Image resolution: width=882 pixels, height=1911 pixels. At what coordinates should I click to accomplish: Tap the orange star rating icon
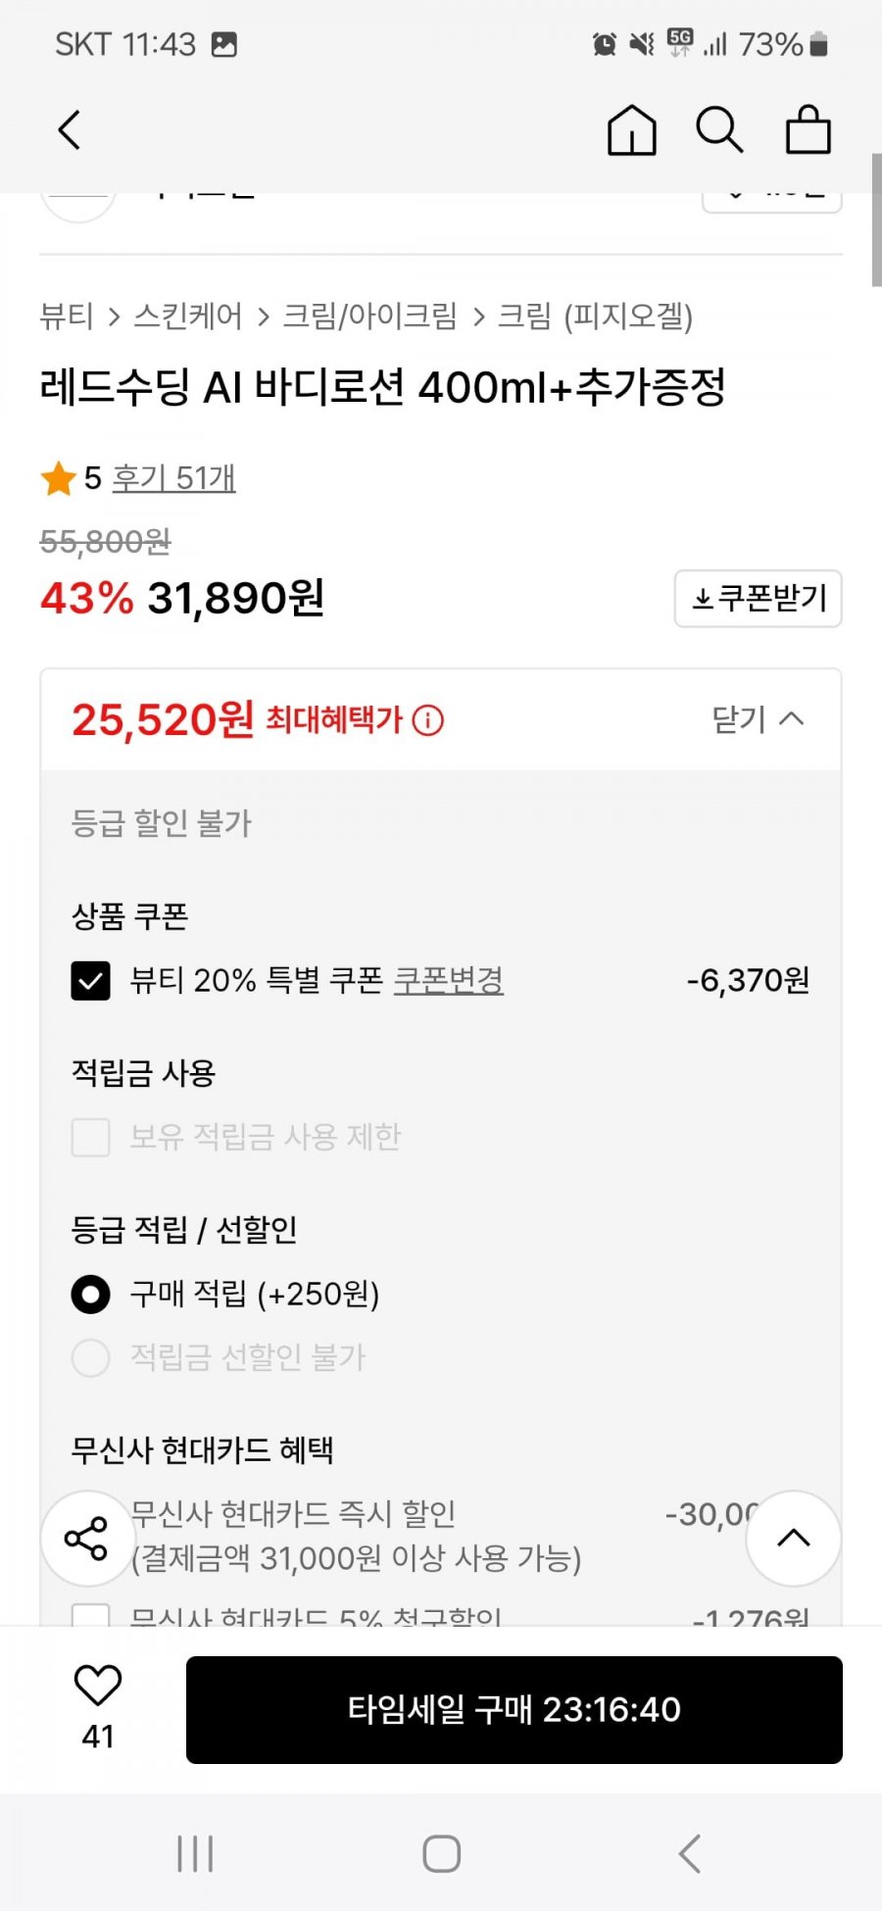(59, 479)
